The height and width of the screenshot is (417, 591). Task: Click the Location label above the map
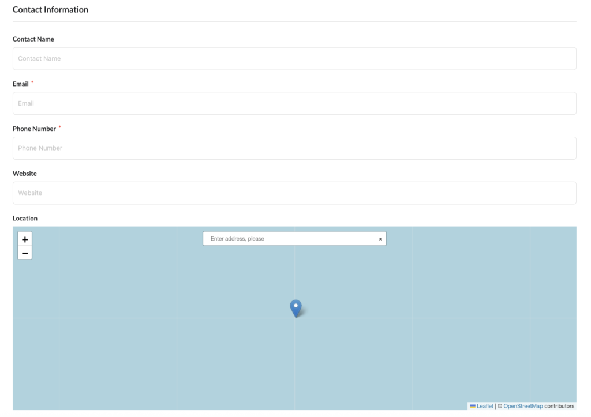point(25,219)
